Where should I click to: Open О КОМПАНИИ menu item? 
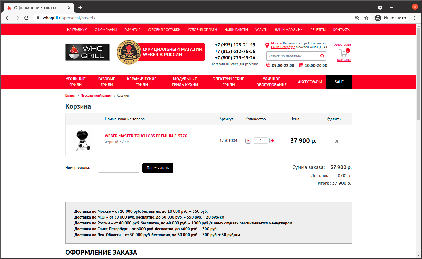(106, 30)
